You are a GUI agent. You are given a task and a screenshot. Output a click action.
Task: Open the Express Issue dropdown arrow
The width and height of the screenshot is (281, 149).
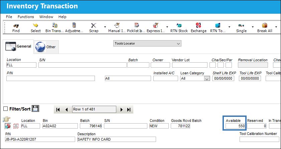click(167, 27)
